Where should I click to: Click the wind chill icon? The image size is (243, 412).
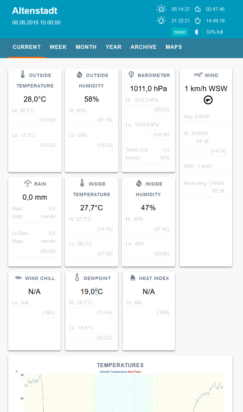click(18, 278)
